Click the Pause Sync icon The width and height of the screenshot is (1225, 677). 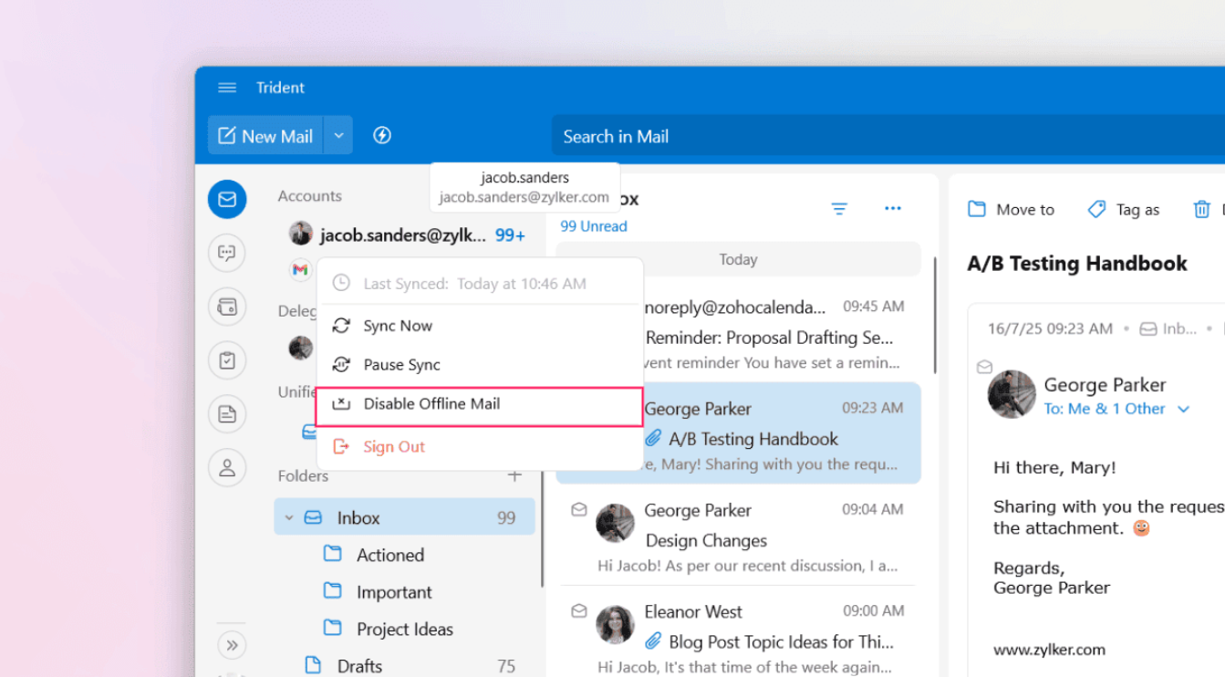pyautogui.click(x=341, y=364)
